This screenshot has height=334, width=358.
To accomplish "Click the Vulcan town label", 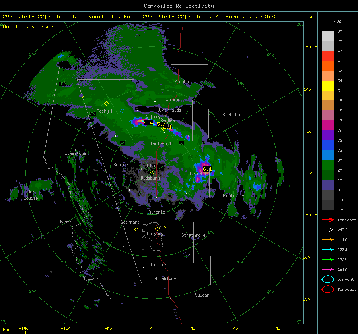I will pos(202,295).
